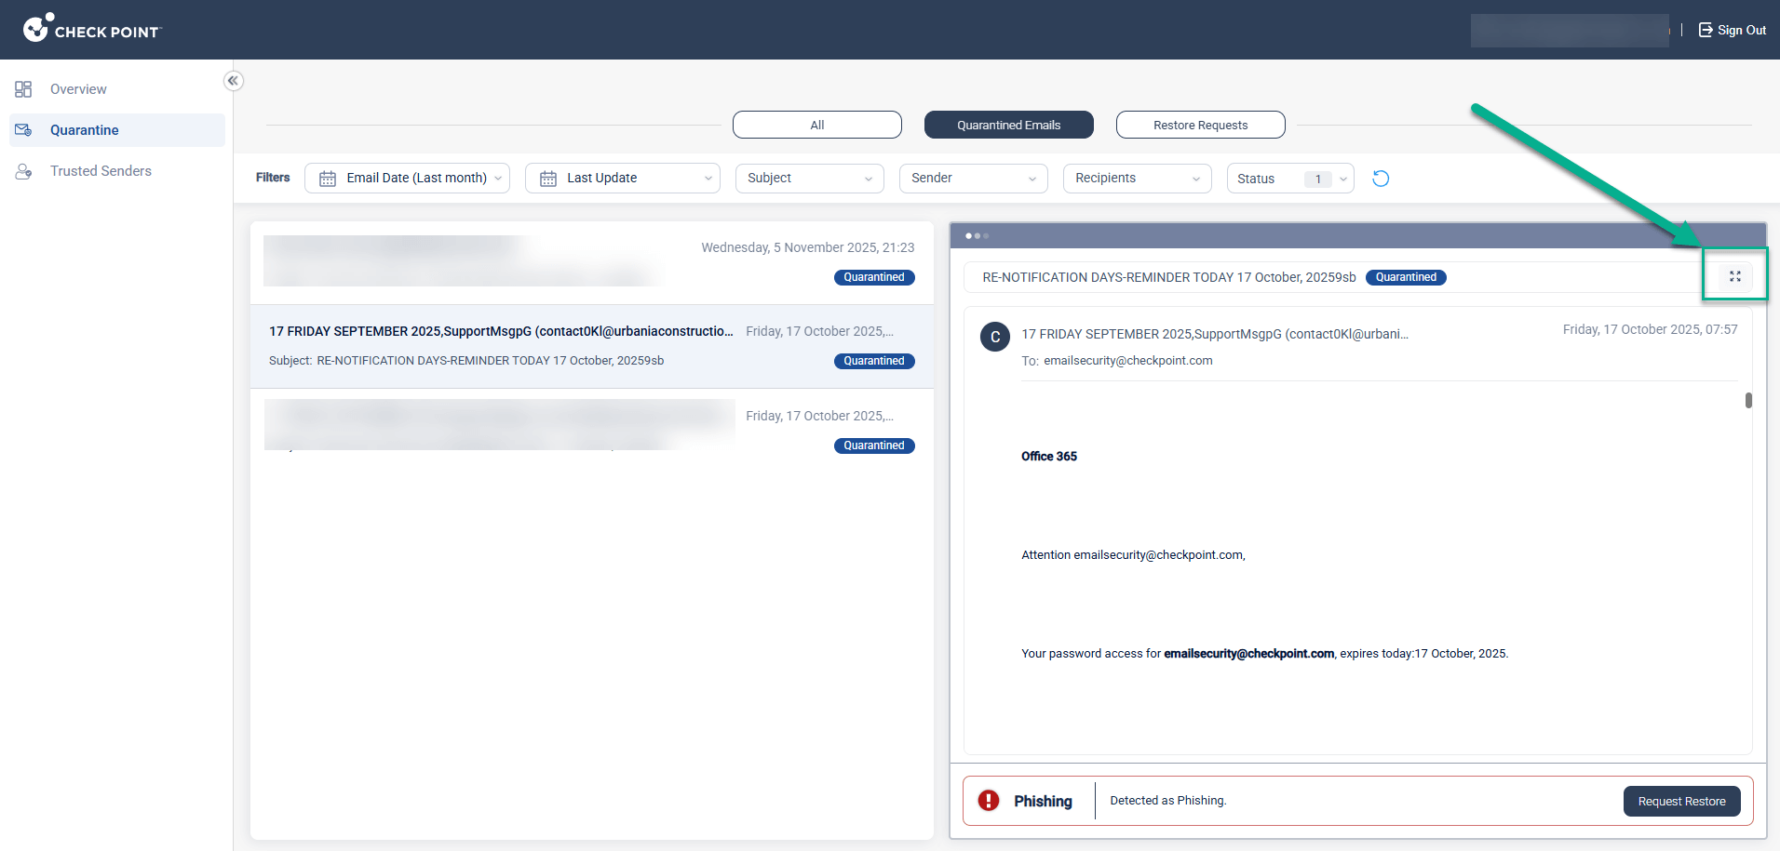Viewport: 1780px width, 851px height.
Task: Click the refresh filters icon
Action: pos(1381,179)
